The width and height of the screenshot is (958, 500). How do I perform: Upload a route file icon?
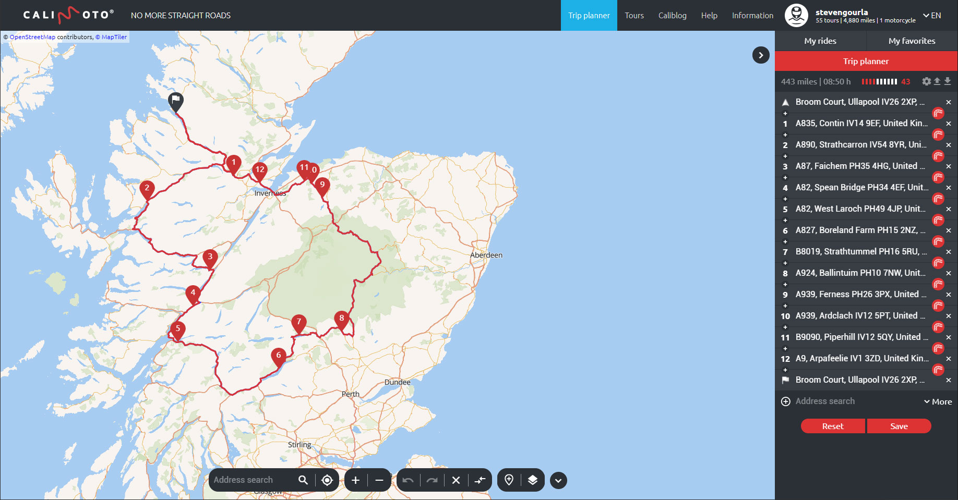click(x=937, y=81)
